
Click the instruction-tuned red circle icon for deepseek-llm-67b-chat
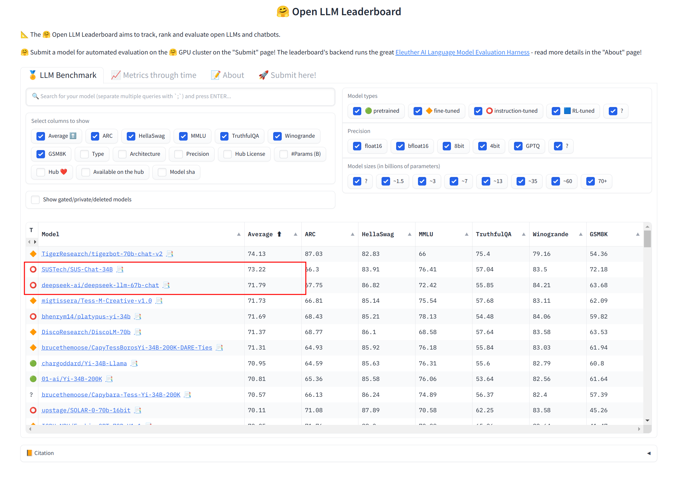(33, 285)
